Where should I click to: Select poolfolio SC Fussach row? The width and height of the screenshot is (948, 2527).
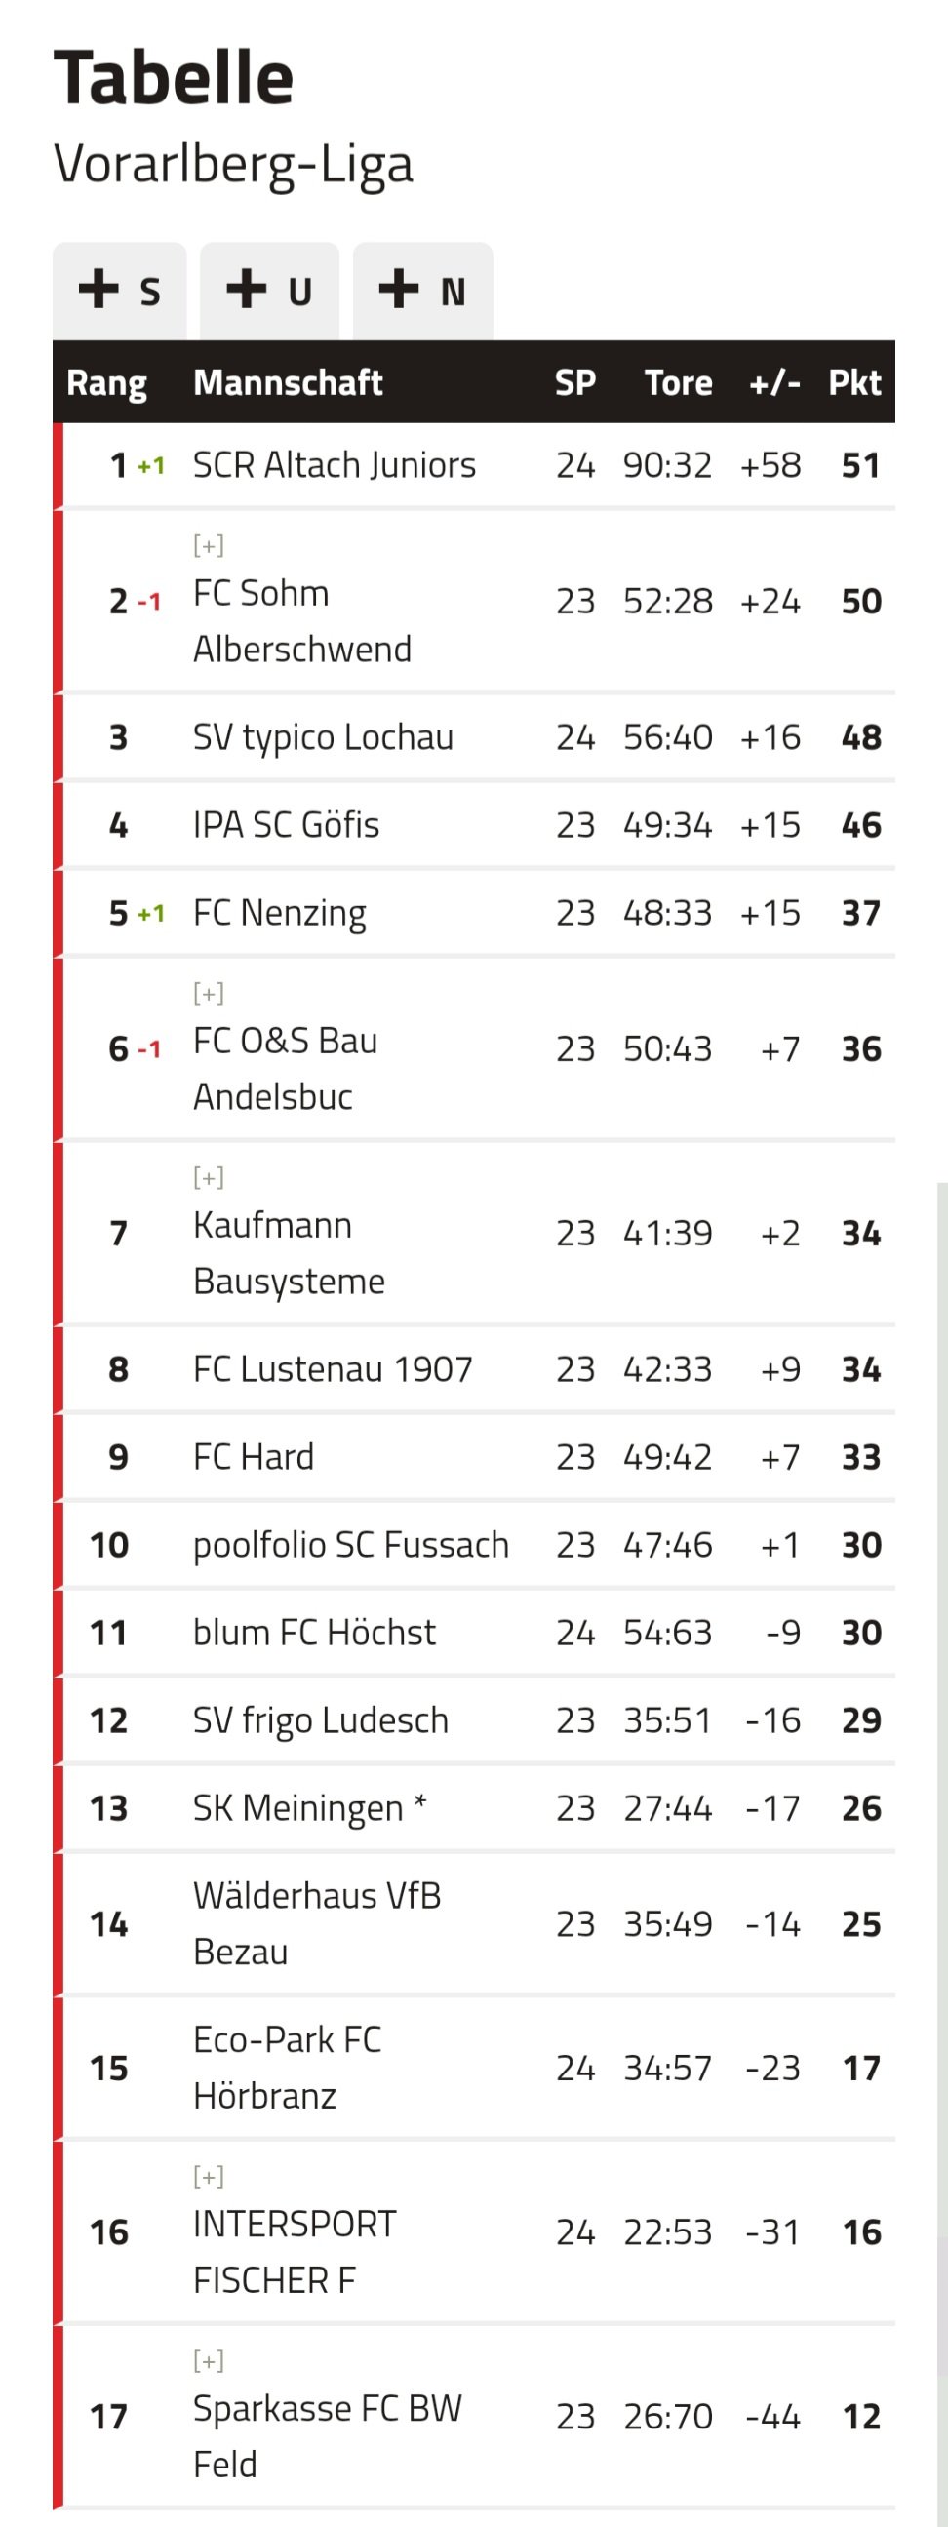coord(474,1545)
